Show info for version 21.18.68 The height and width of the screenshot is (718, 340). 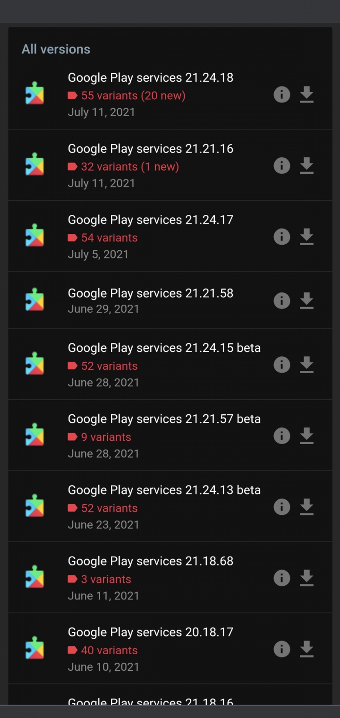pyautogui.click(x=282, y=578)
